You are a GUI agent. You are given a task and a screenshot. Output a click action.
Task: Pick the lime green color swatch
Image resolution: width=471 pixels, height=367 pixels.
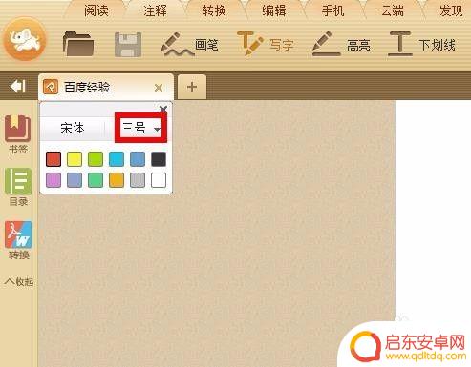[x=96, y=159]
